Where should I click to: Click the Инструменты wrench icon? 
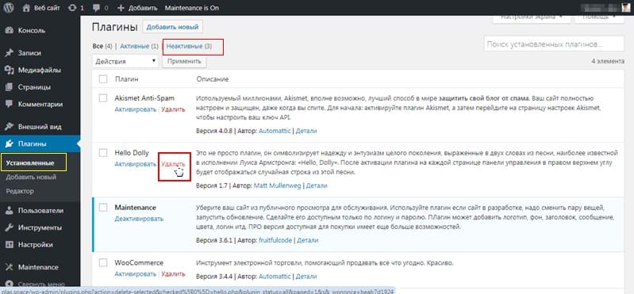[10, 227]
